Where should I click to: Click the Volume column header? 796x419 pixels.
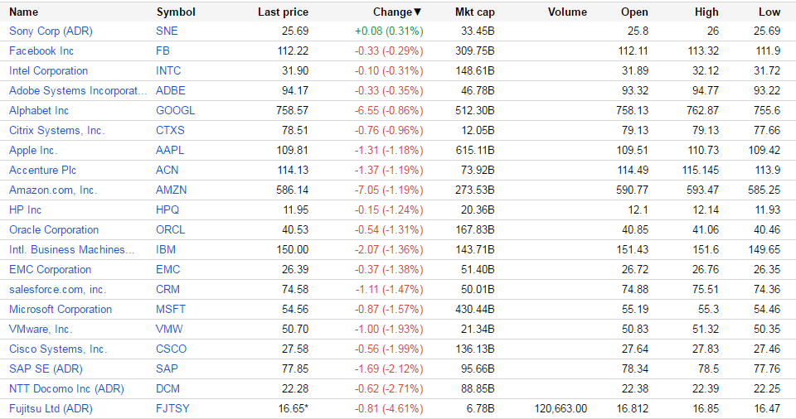567,12
